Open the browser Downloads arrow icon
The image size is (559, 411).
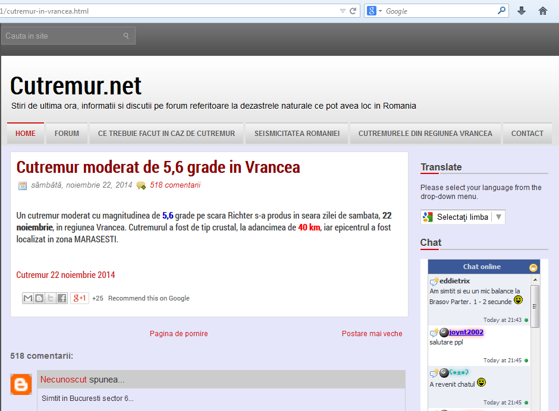tap(522, 11)
